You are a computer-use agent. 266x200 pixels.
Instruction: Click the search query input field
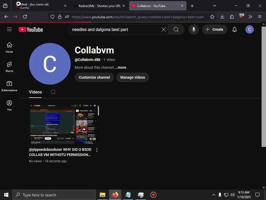pyautogui.click(x=115, y=29)
